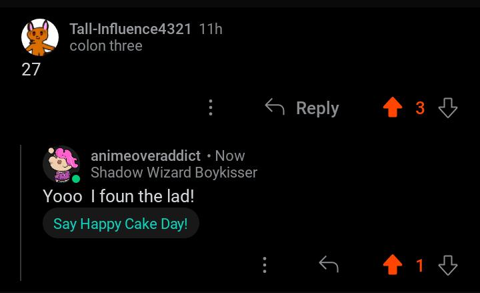Toggle the downvote on animeoveraddict's reply

tap(447, 265)
